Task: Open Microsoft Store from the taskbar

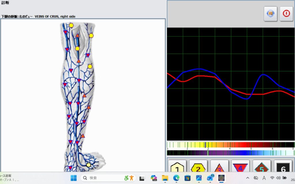Action: tap(187, 178)
